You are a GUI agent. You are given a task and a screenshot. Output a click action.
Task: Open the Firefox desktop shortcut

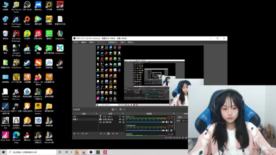point(38,80)
